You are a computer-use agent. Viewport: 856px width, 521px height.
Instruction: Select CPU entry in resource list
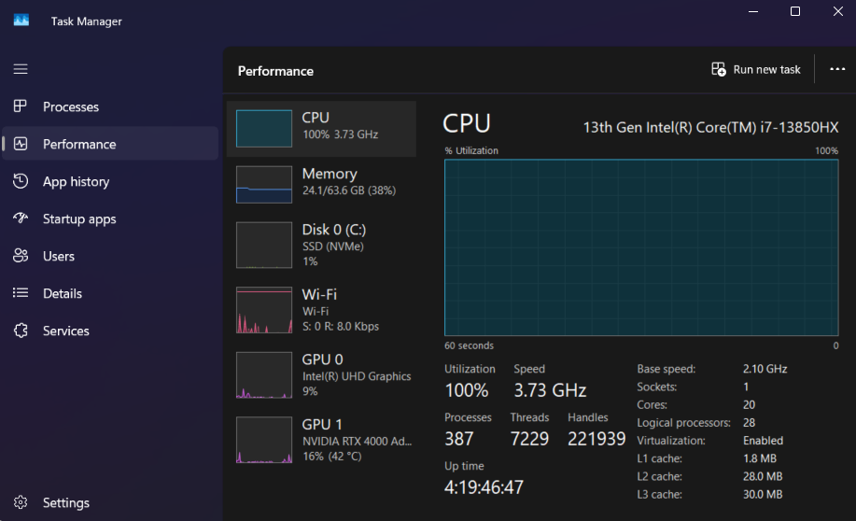[x=322, y=129]
